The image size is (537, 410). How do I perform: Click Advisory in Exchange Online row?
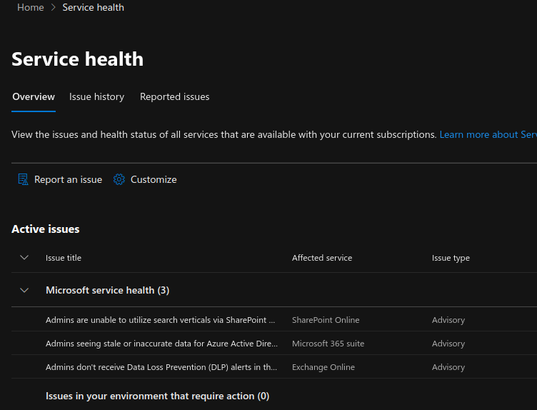pos(448,367)
